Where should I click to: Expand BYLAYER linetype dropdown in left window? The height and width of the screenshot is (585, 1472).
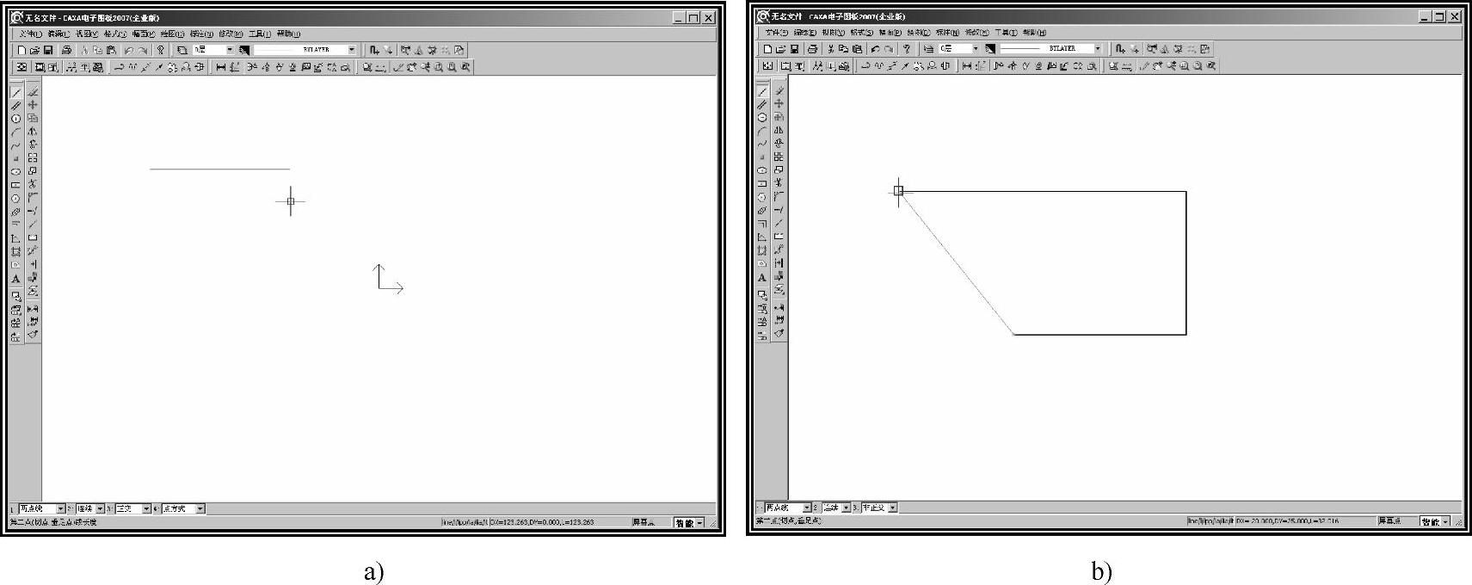[x=352, y=50]
